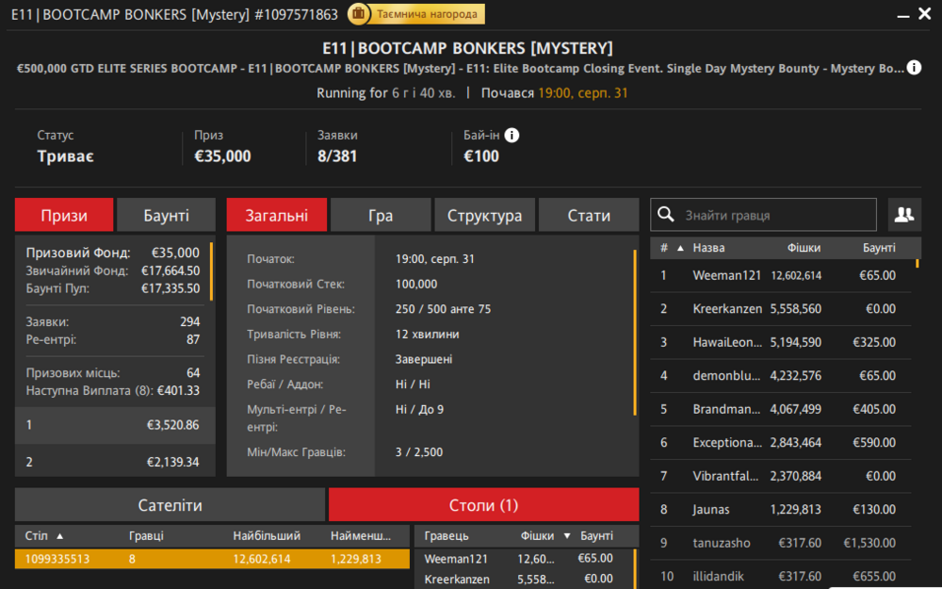Click the magnifier icon in player search
The height and width of the screenshot is (589, 942).
(x=666, y=215)
